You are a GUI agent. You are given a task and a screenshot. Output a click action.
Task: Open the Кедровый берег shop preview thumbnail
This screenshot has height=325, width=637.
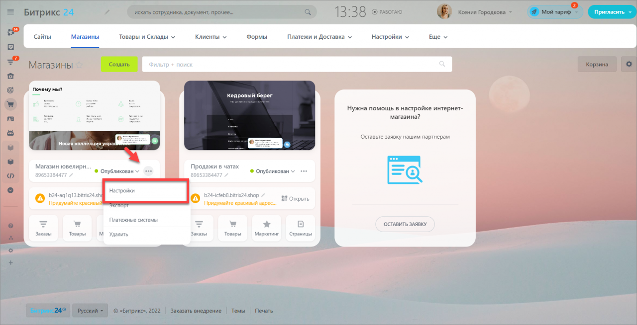pyautogui.click(x=250, y=115)
